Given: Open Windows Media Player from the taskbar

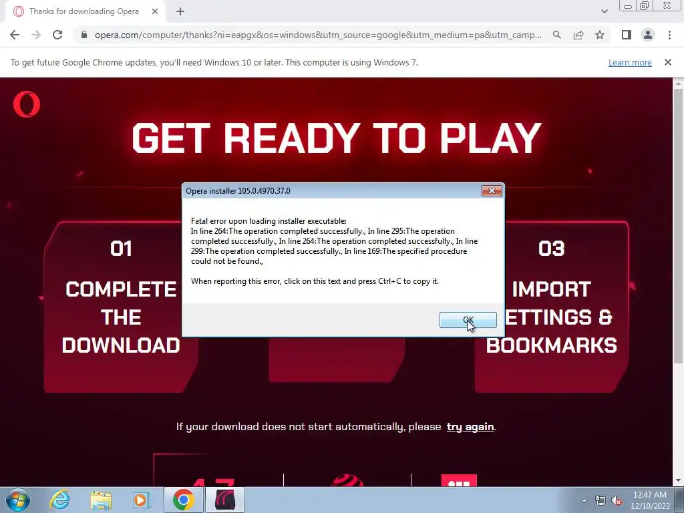Looking at the screenshot, I should (x=141, y=500).
